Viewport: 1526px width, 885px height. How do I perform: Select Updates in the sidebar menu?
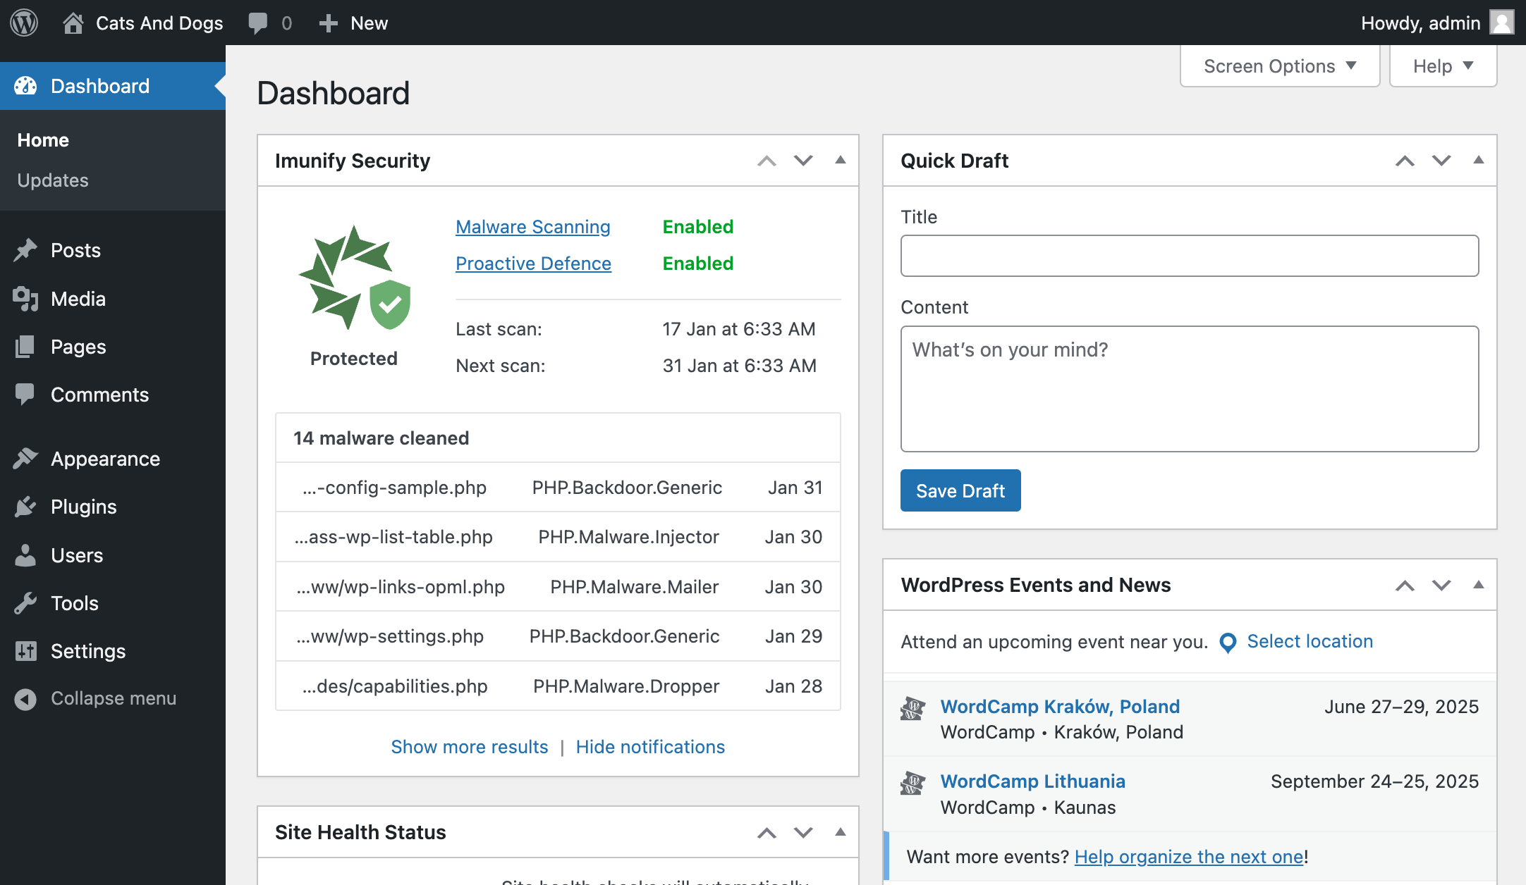pos(52,180)
